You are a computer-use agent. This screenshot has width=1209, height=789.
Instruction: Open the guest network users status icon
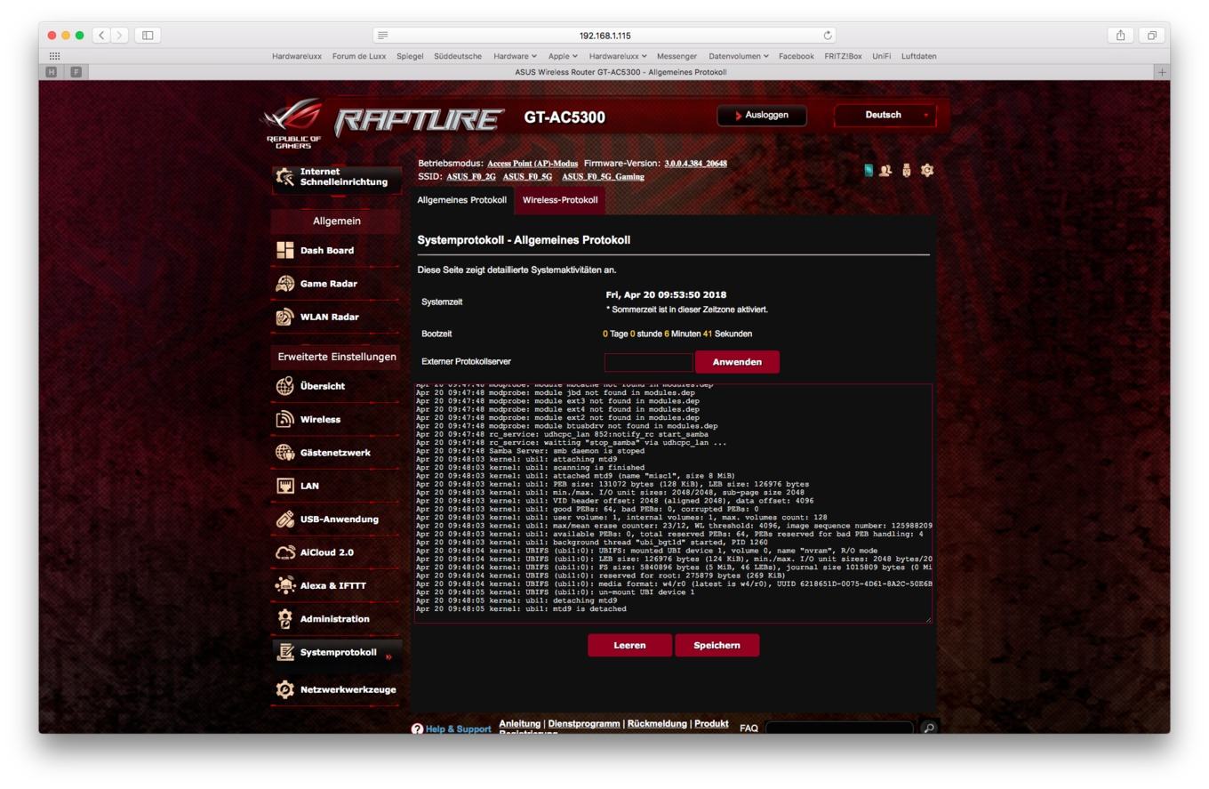(x=886, y=170)
